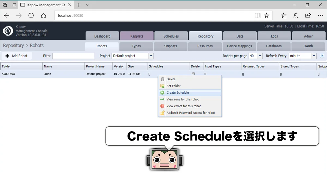Click the browser forward arrow
Viewport: 327px width, 177px height.
[19, 16]
